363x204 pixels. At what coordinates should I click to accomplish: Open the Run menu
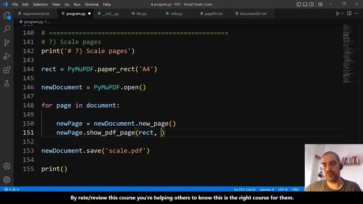pyautogui.click(x=77, y=5)
